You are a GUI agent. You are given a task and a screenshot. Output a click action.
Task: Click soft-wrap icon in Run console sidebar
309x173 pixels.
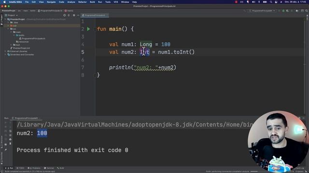10,131
